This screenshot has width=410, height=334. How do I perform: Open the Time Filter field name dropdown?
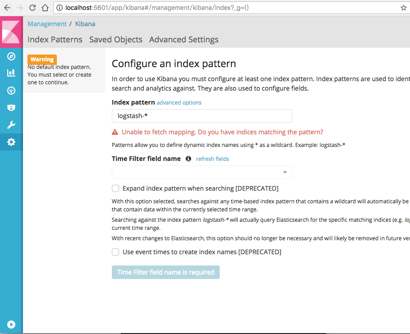[x=202, y=172]
